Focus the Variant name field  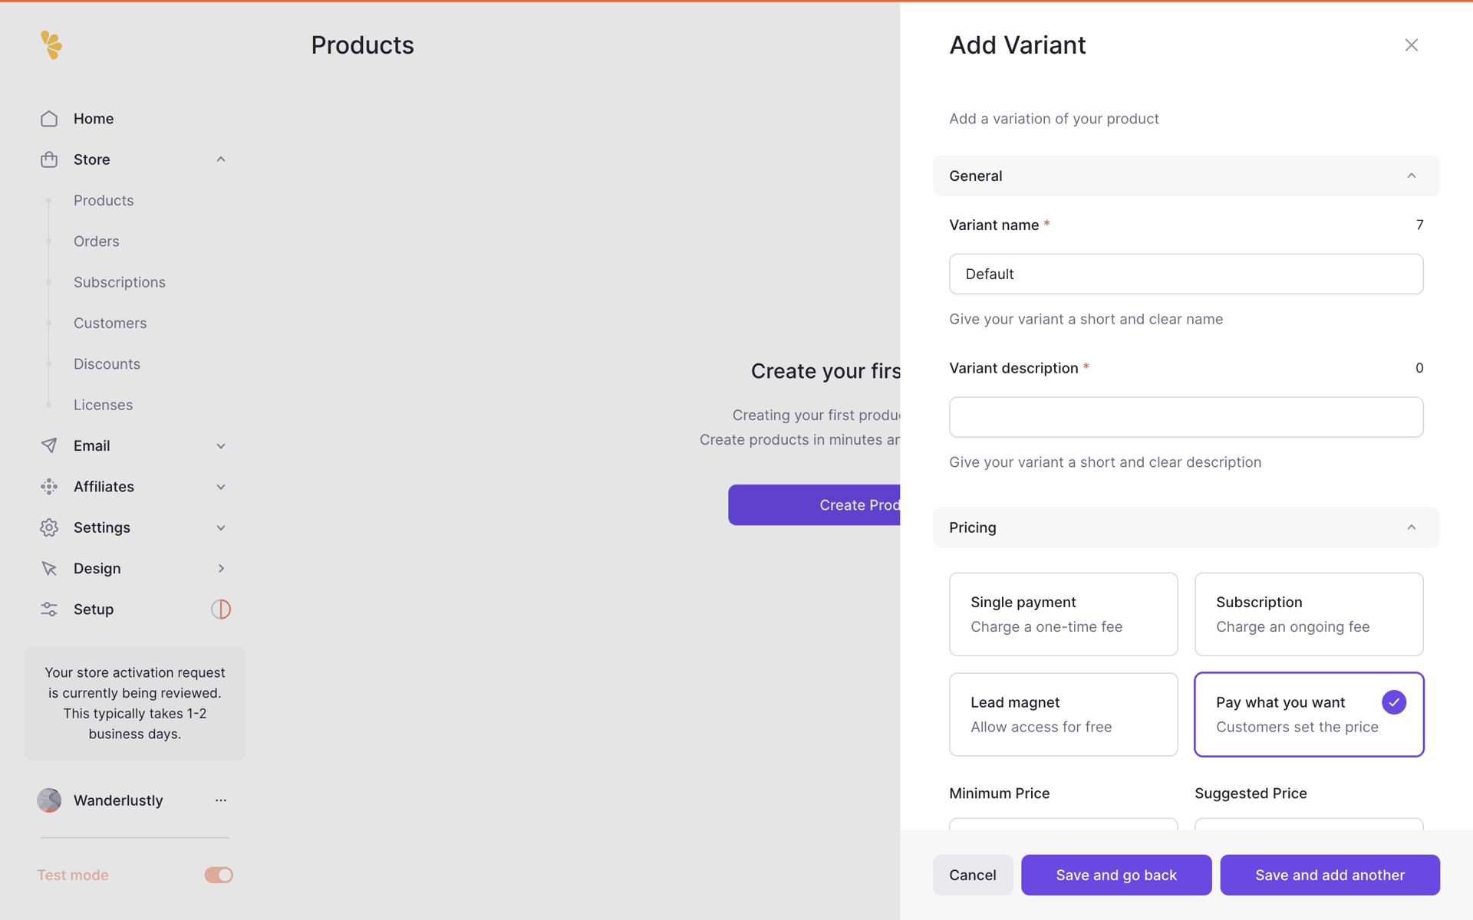tap(1186, 274)
